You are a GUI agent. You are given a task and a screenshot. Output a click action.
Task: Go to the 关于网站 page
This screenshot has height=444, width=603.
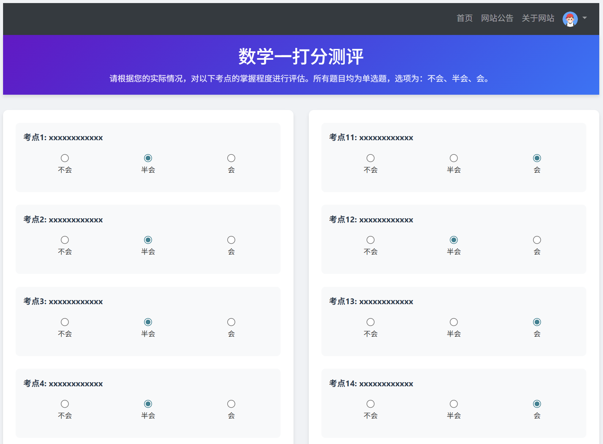538,18
